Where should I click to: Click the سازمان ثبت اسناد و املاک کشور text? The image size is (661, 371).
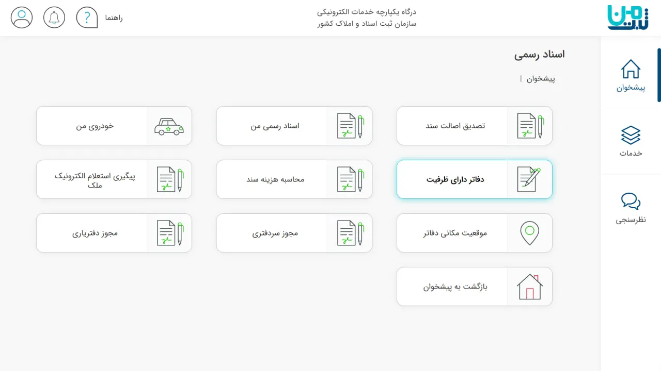[x=367, y=24]
